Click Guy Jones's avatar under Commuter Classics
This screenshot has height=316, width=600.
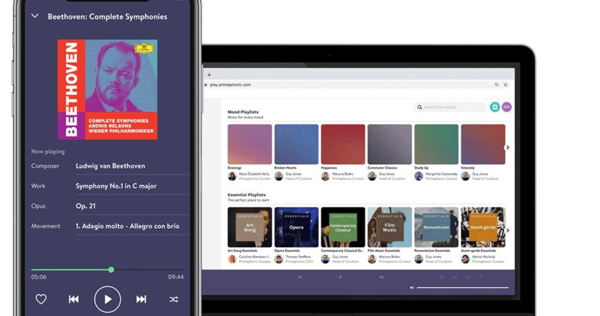372,176
